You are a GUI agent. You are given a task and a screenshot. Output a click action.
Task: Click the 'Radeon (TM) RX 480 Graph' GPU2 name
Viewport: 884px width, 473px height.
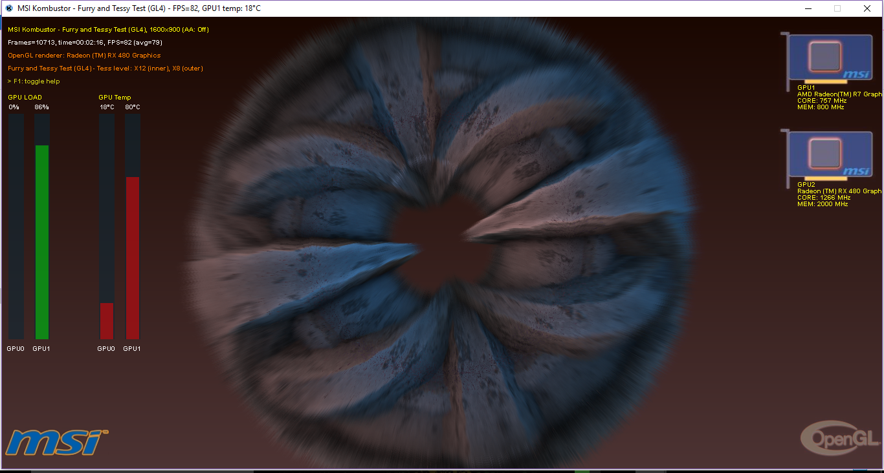click(x=839, y=191)
